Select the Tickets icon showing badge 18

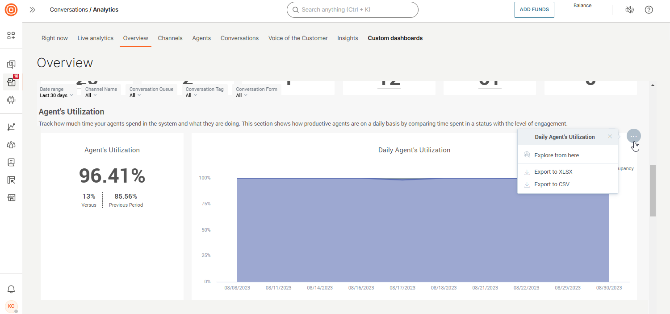tap(11, 82)
